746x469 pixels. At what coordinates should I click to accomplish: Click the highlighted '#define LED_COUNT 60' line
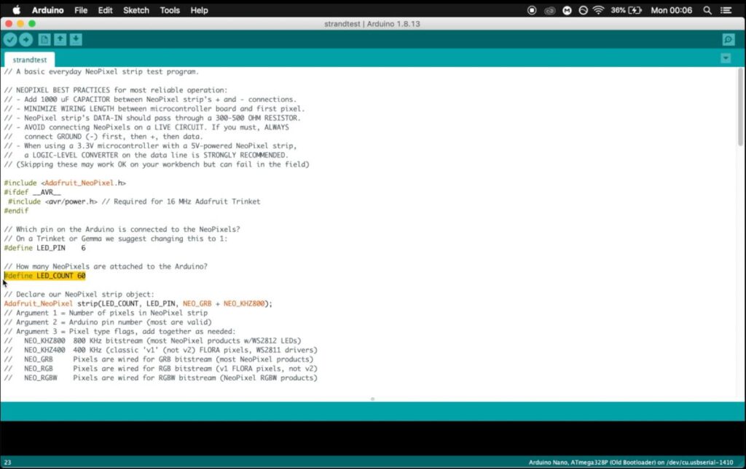[44, 276]
